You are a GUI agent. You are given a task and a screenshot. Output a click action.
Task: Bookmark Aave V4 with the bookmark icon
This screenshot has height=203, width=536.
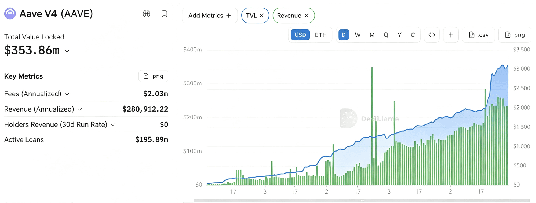164,14
